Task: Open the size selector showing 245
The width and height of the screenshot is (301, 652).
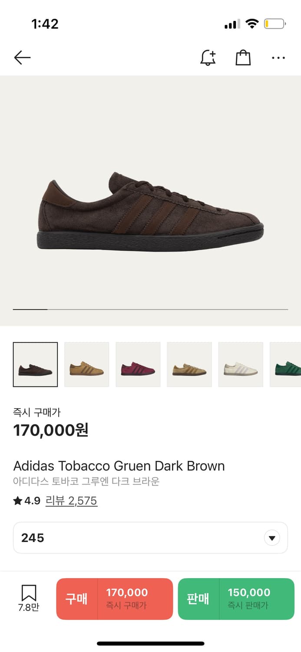Action: click(x=150, y=538)
